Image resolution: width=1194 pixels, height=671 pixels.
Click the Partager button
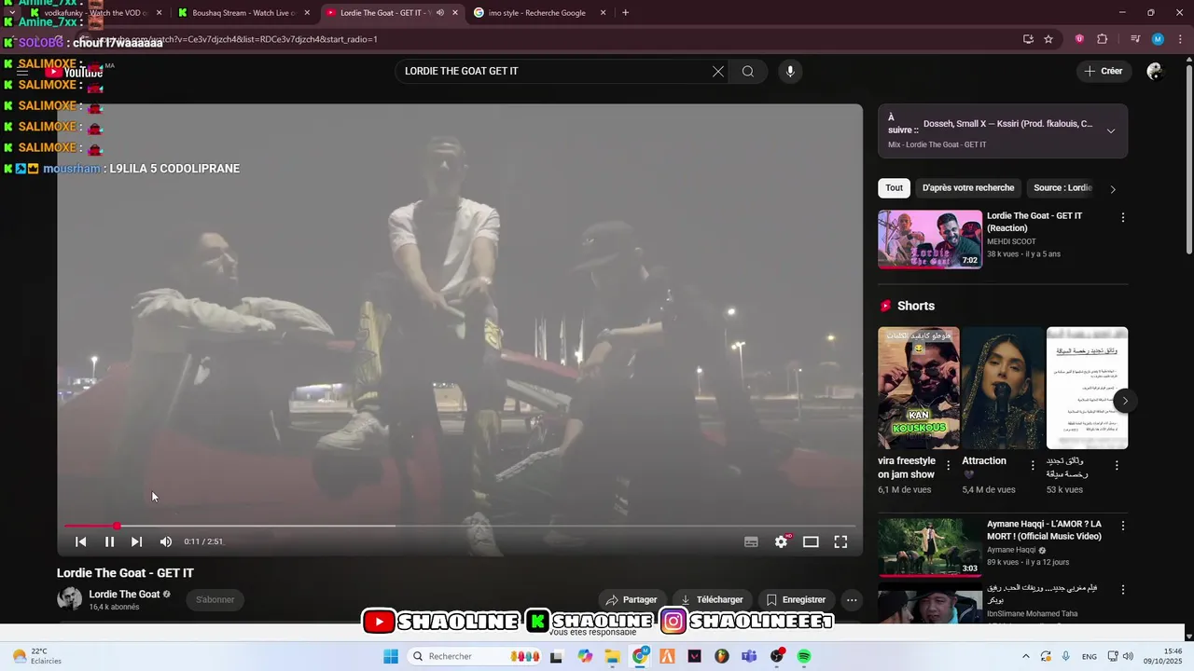coord(632,600)
